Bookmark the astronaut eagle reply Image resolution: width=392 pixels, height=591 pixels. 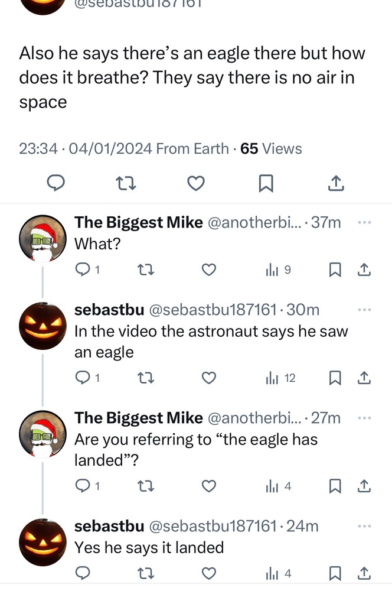[335, 378]
